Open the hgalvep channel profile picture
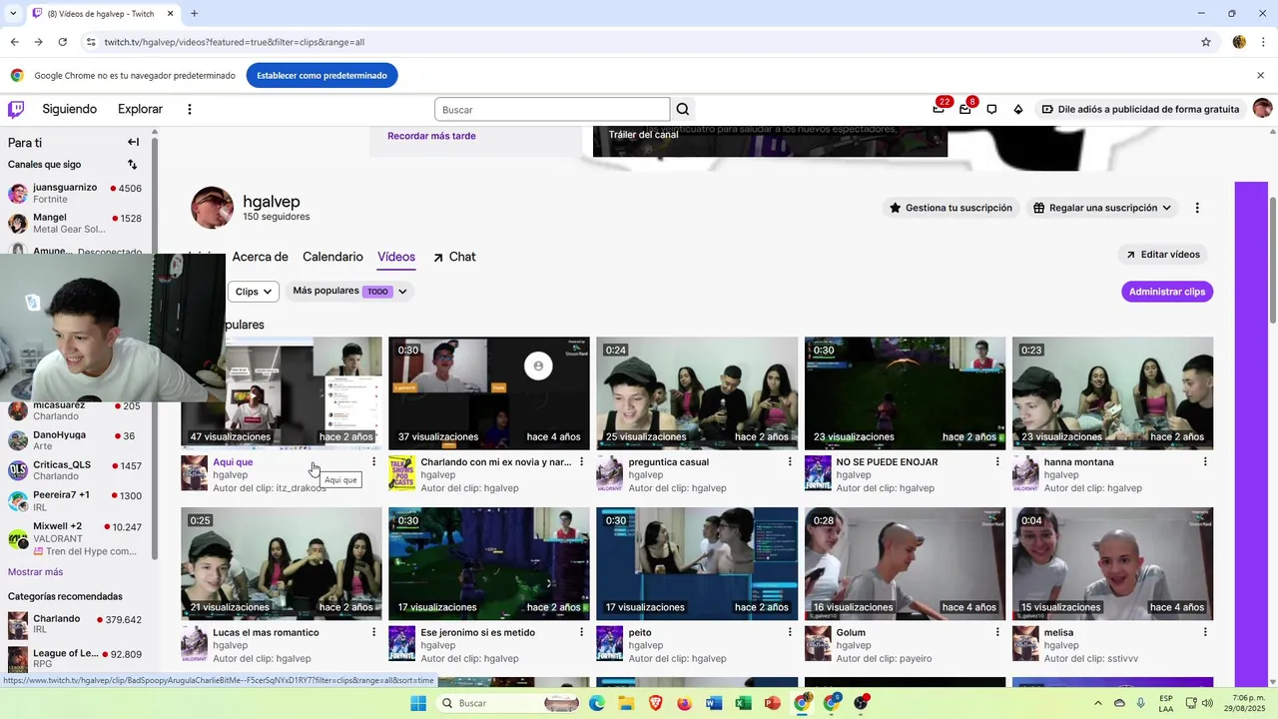 point(212,207)
